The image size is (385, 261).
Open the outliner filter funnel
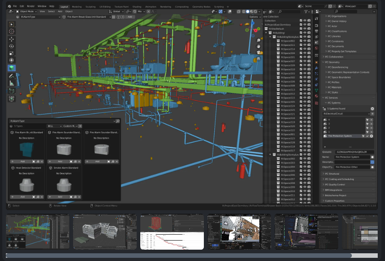click(x=306, y=11)
